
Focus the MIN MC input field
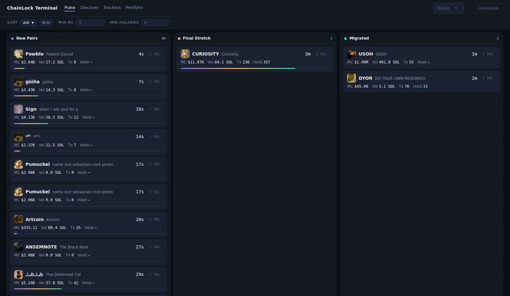91,23
